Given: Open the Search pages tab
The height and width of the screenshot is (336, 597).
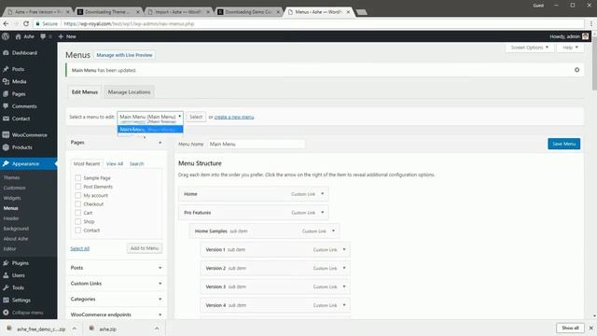Looking at the screenshot, I should point(137,164).
